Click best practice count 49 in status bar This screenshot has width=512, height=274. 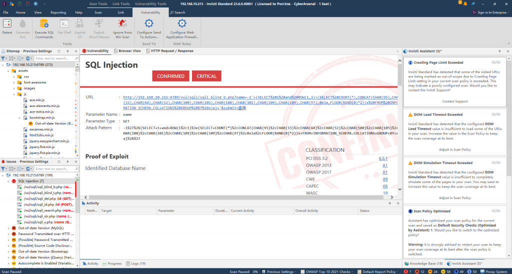point(459,271)
